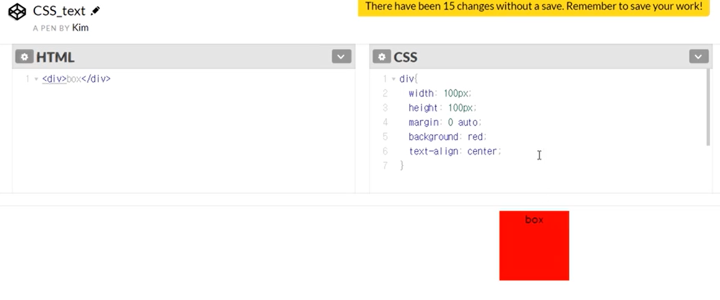Image resolution: width=720 pixels, height=300 pixels.
Task: Place cursor on 'background: red;' line
Action: point(448,136)
